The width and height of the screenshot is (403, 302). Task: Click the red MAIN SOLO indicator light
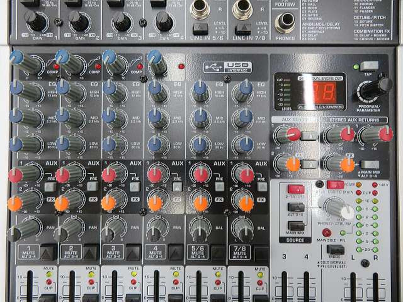click(x=326, y=233)
